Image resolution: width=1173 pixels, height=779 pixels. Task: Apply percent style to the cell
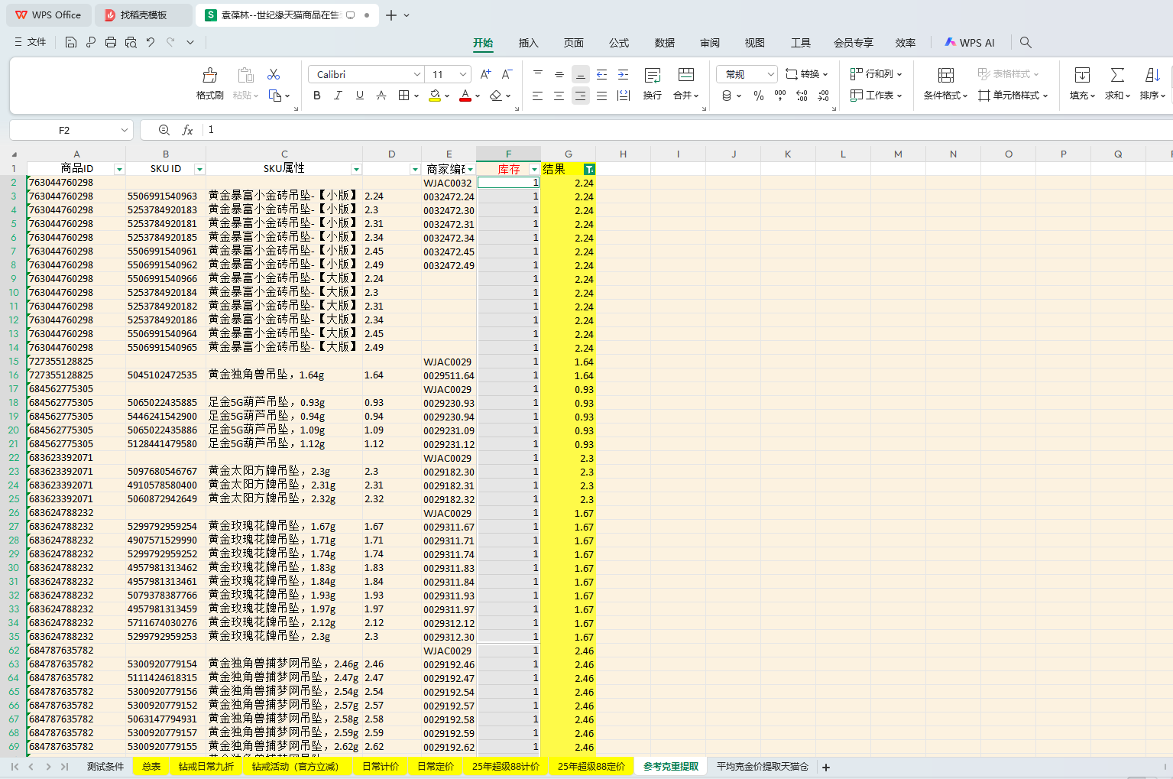pos(758,96)
